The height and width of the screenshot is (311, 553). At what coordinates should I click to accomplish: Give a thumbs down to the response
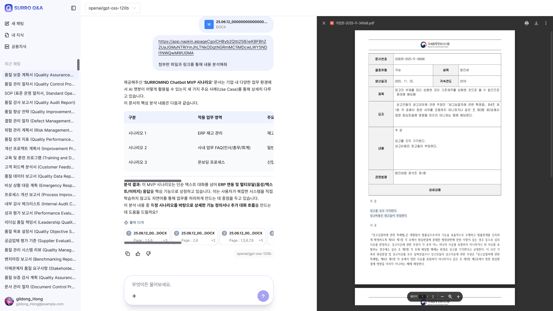[x=148, y=254]
